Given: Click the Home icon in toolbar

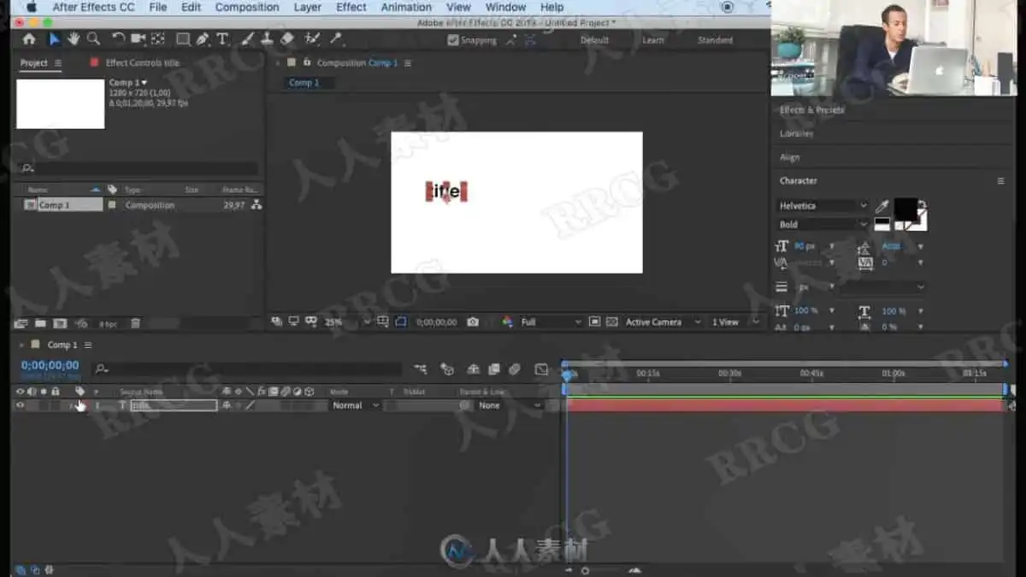Looking at the screenshot, I should [29, 39].
